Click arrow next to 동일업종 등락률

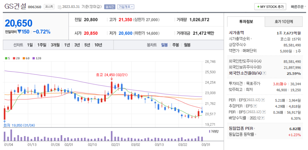click(256, 134)
